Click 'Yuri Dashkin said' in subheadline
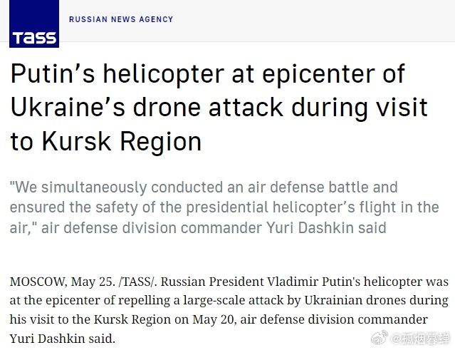Image resolution: width=455 pixels, height=350 pixels. click(x=326, y=227)
